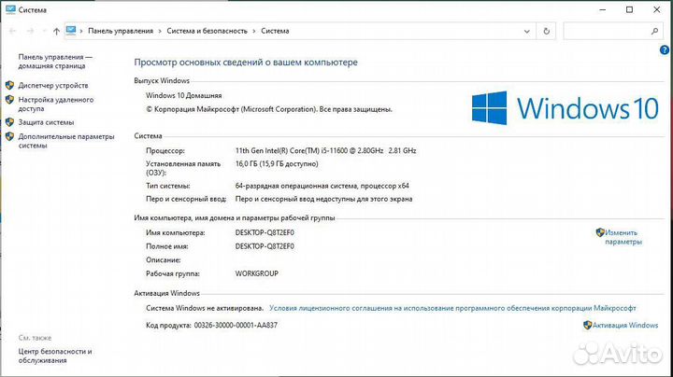This screenshot has width=673, height=377.
Task: Click the computer icon in address bar
Action: [x=71, y=31]
